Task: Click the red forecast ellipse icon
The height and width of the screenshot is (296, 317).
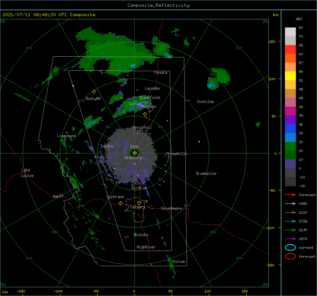Action: pyautogui.click(x=290, y=256)
